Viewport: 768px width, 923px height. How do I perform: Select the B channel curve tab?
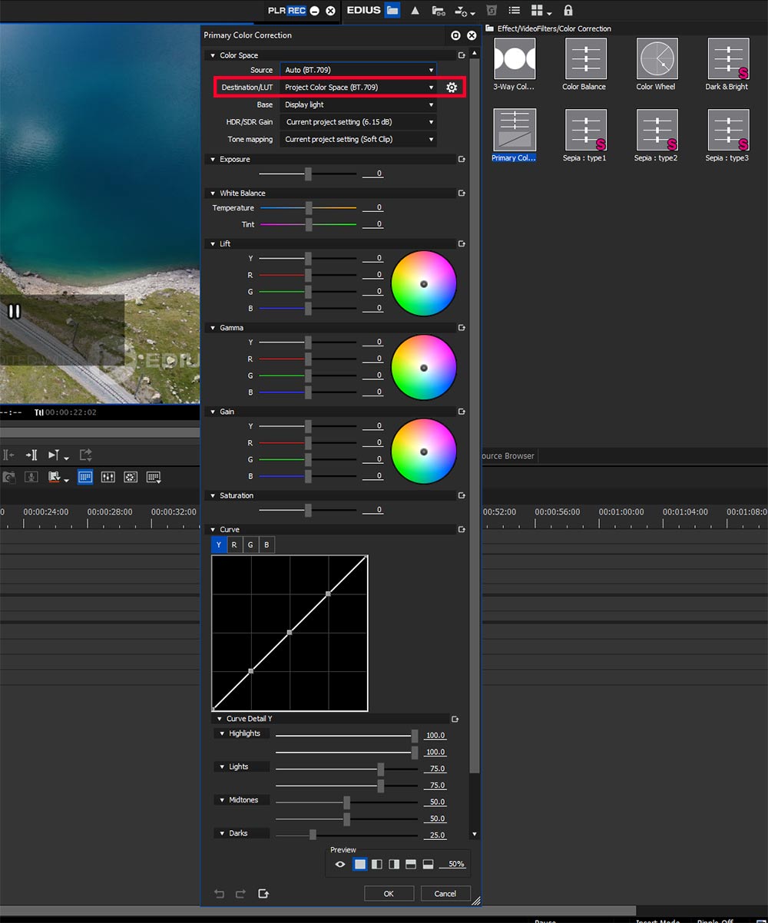[x=266, y=545]
